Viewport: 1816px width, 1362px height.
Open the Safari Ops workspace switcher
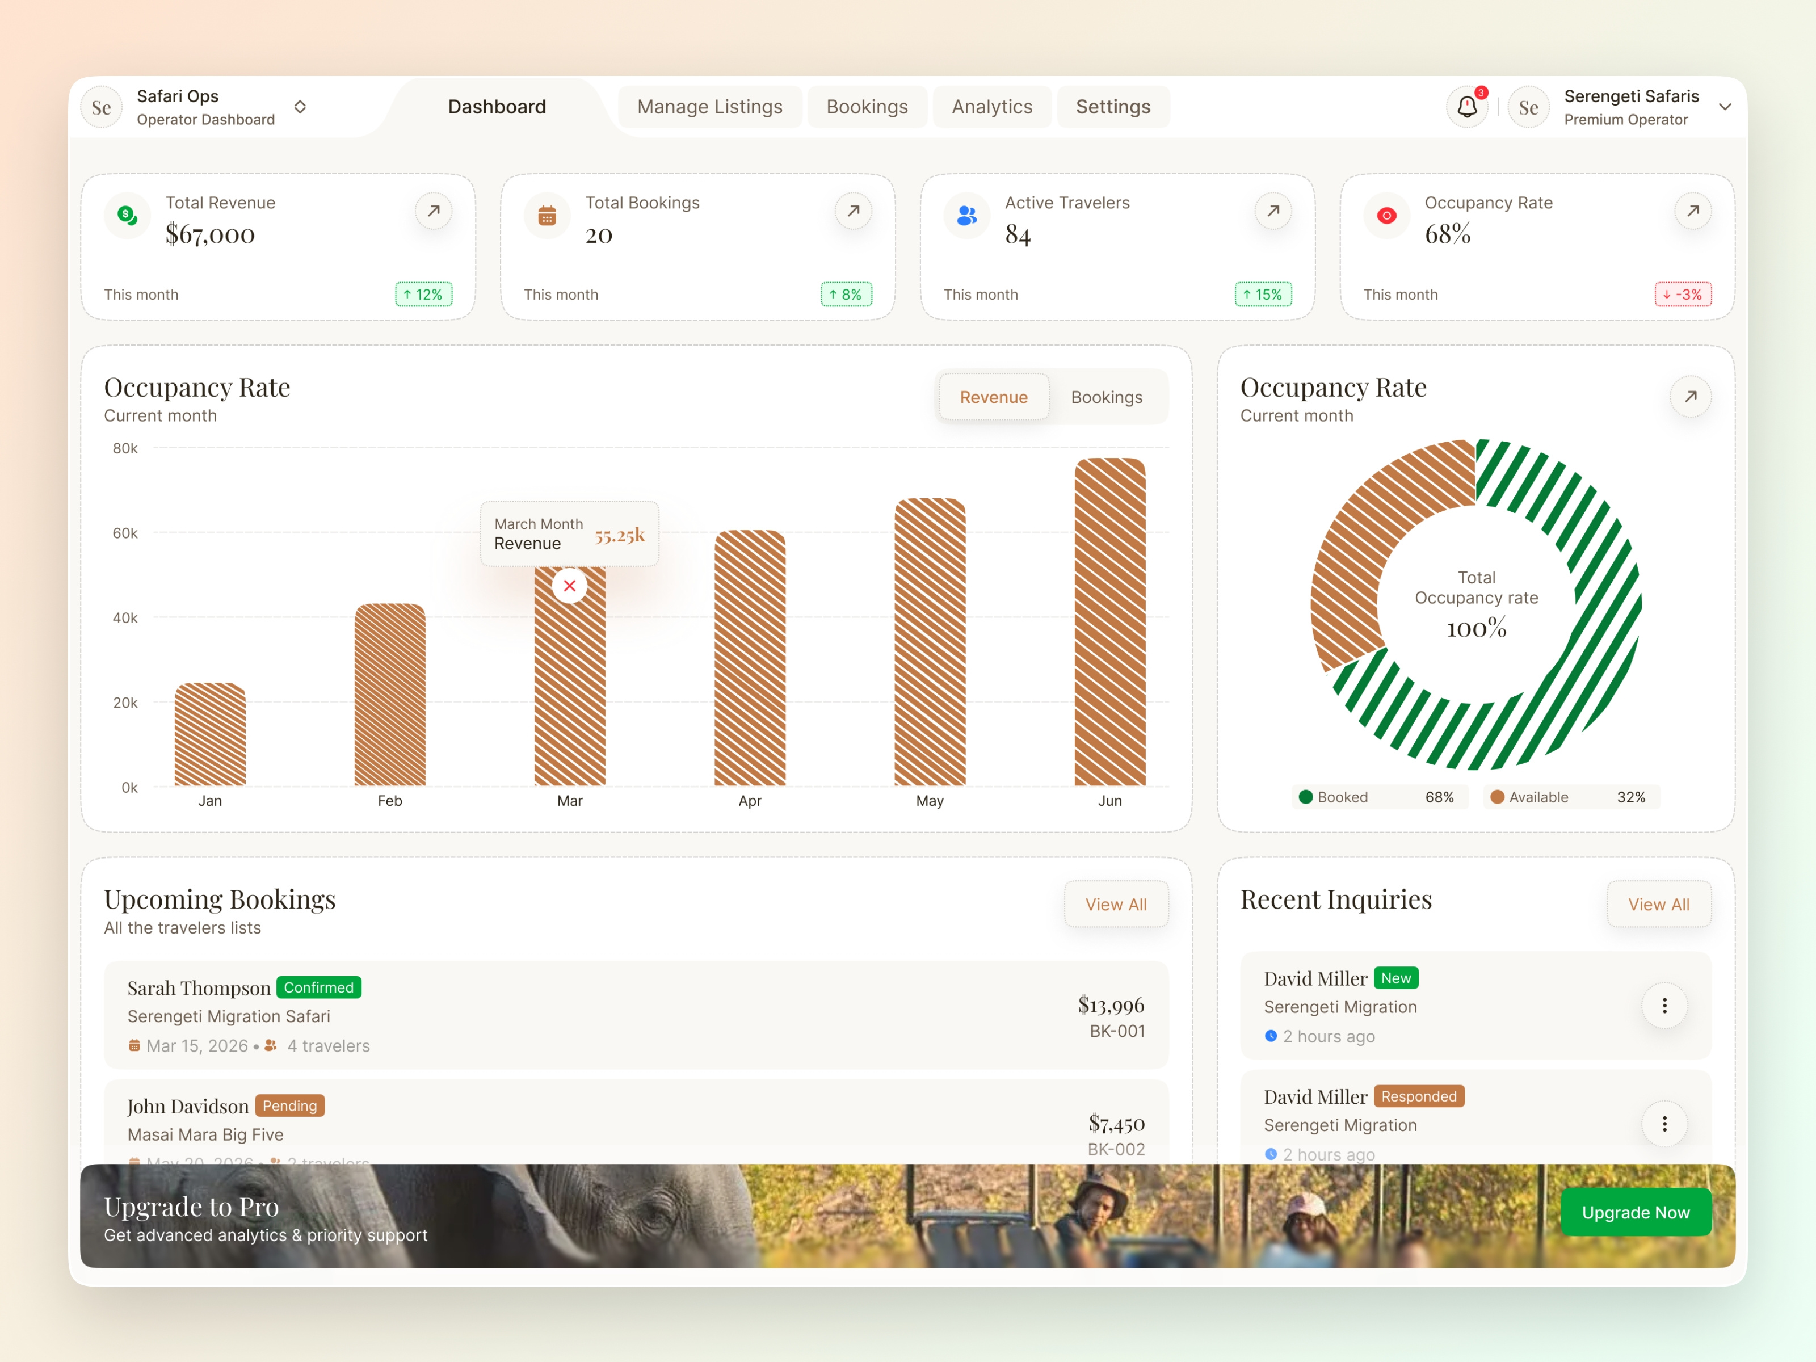(300, 107)
